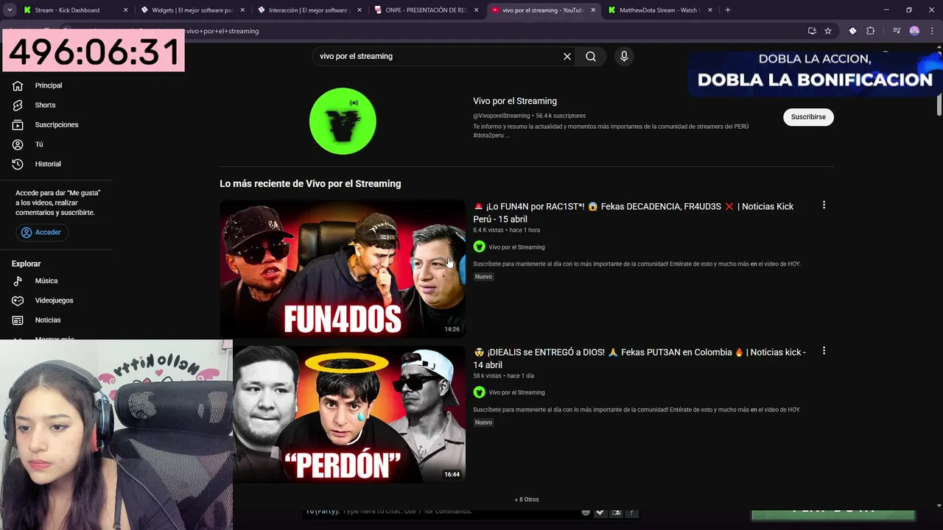The height and width of the screenshot is (530, 943).
Task: Click the install app icon in address bar
Action: [812, 31]
